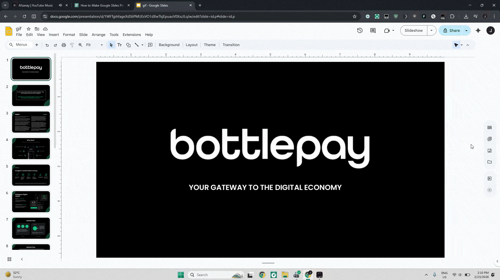Open the Shape insertion tool
Image resolution: width=500 pixels, height=280 pixels.
[128, 45]
